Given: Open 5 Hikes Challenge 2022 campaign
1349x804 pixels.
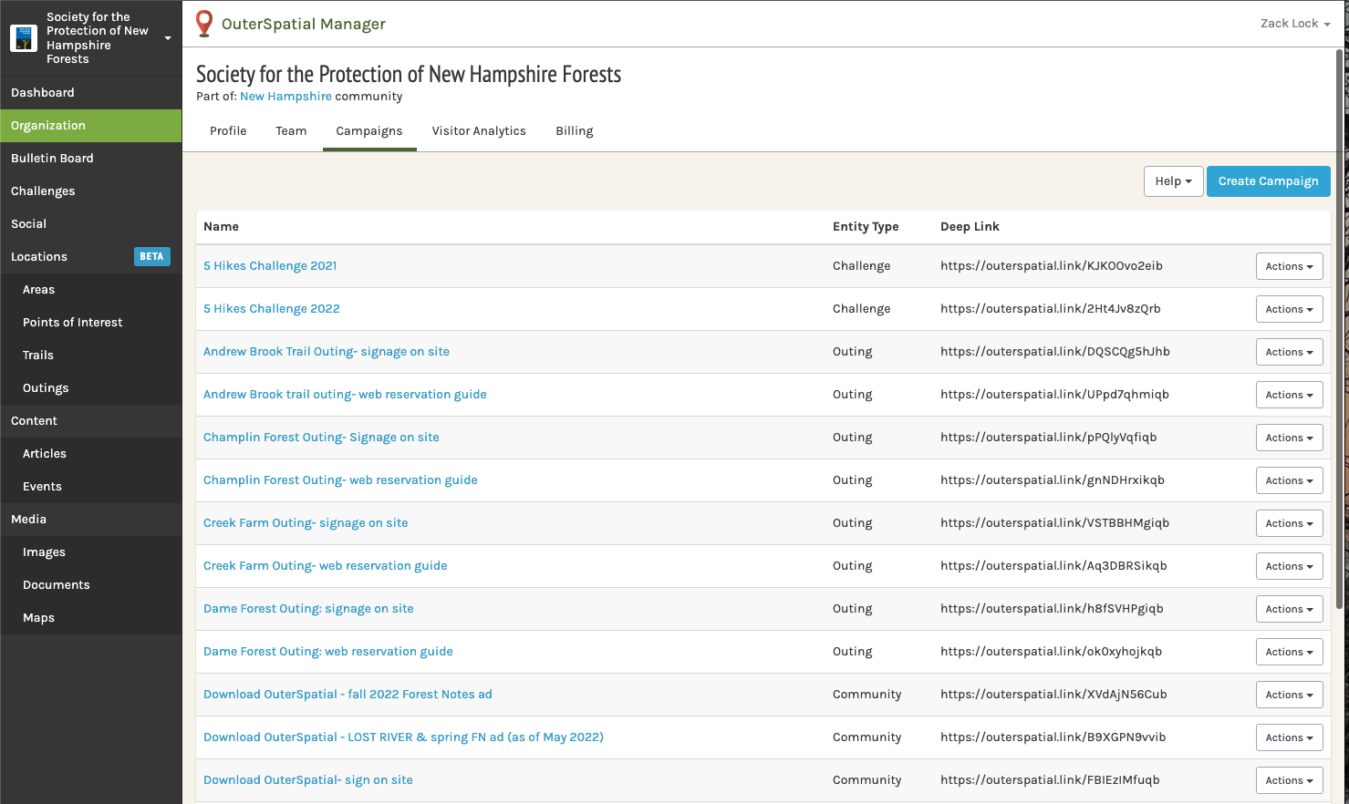Looking at the screenshot, I should (x=271, y=309).
